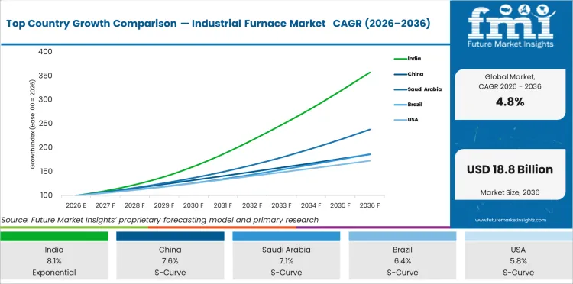Select the China legend entry
573x284 pixels.
[x=409, y=74]
